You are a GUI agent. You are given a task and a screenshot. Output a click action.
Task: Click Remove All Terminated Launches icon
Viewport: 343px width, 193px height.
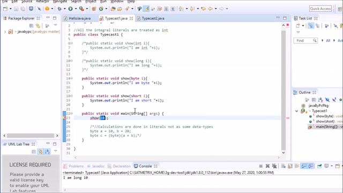(x=274, y=166)
